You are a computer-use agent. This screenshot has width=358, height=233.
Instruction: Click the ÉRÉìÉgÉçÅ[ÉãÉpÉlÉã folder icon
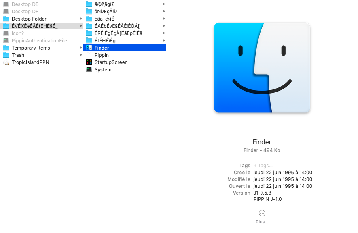pos(89,33)
